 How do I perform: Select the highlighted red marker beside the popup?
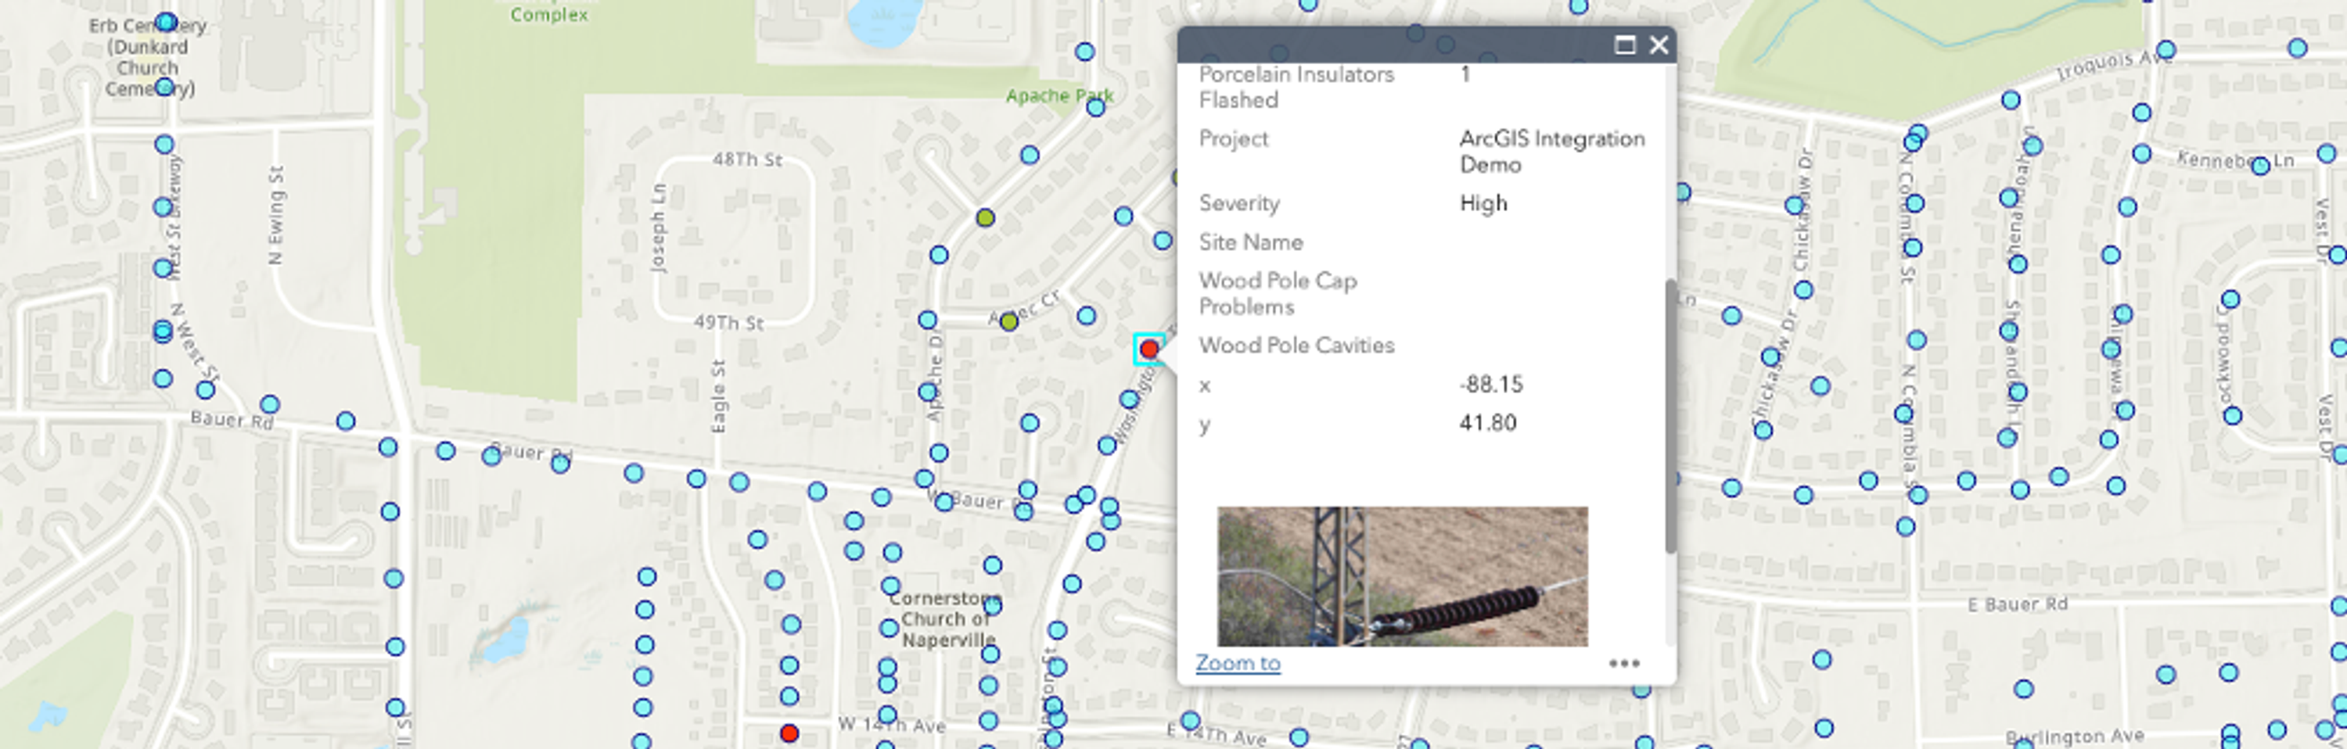[1149, 349]
